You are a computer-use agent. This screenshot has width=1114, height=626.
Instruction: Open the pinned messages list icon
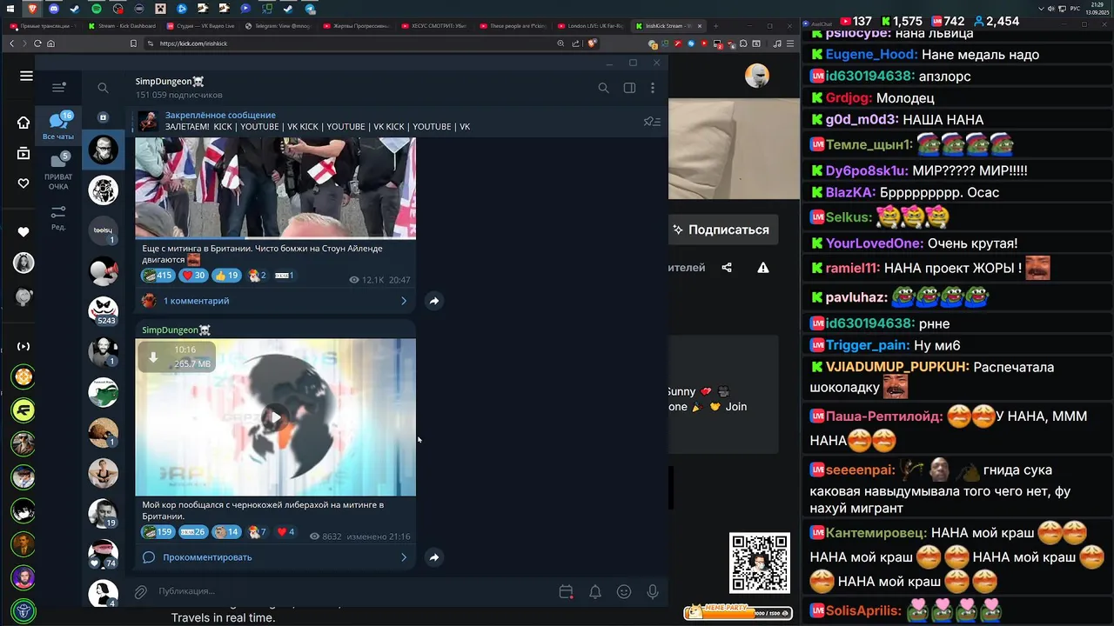652,122
